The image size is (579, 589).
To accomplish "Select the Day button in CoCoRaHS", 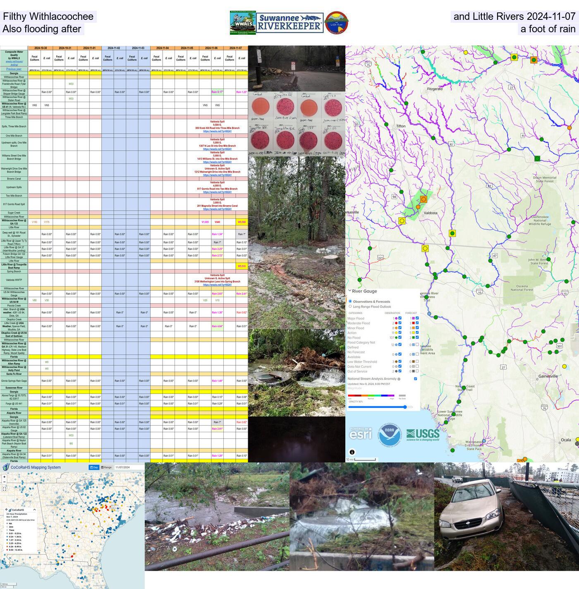I will pyautogui.click(x=94, y=467).
